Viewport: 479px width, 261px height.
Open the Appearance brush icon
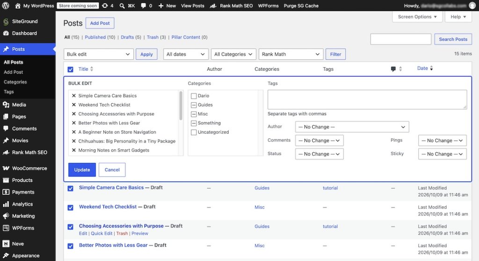tap(6, 255)
